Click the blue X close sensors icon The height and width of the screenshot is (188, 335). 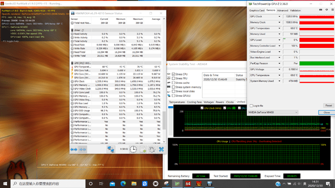click(x=161, y=149)
